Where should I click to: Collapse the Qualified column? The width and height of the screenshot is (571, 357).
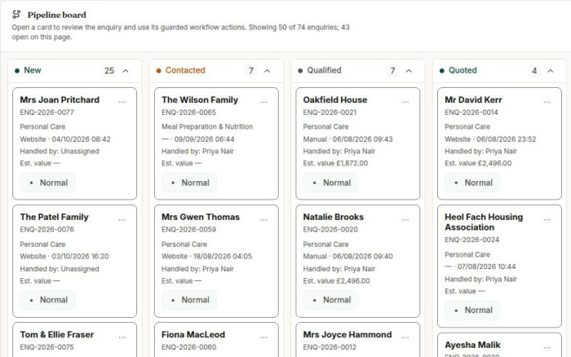pyautogui.click(x=409, y=71)
